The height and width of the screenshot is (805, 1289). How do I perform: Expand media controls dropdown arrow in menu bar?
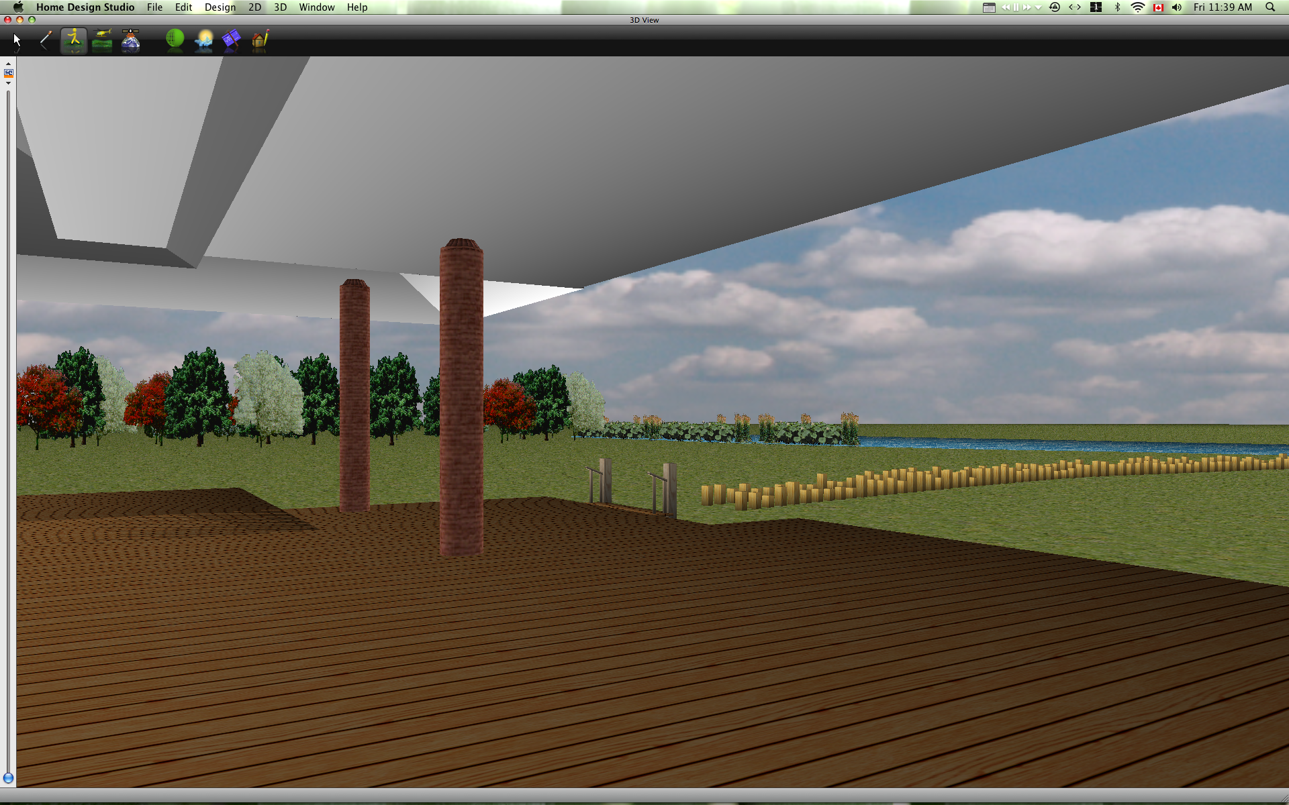point(1038,7)
